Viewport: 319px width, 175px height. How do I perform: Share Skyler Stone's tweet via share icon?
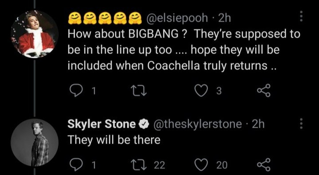(264, 164)
